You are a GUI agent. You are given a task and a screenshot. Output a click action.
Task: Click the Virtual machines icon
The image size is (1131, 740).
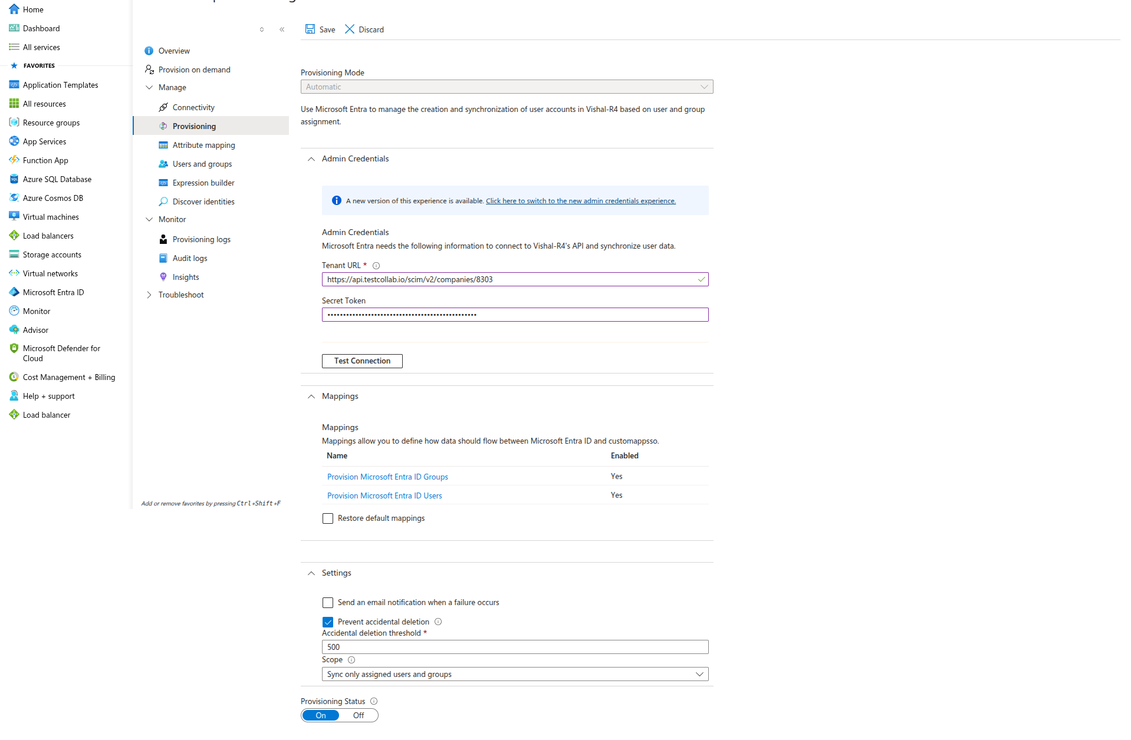[14, 216]
